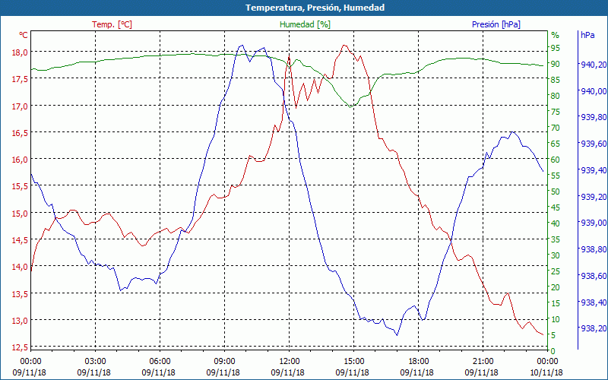The image size is (608, 380).
Task: Click humidity axis value '70'
Action: (556, 128)
